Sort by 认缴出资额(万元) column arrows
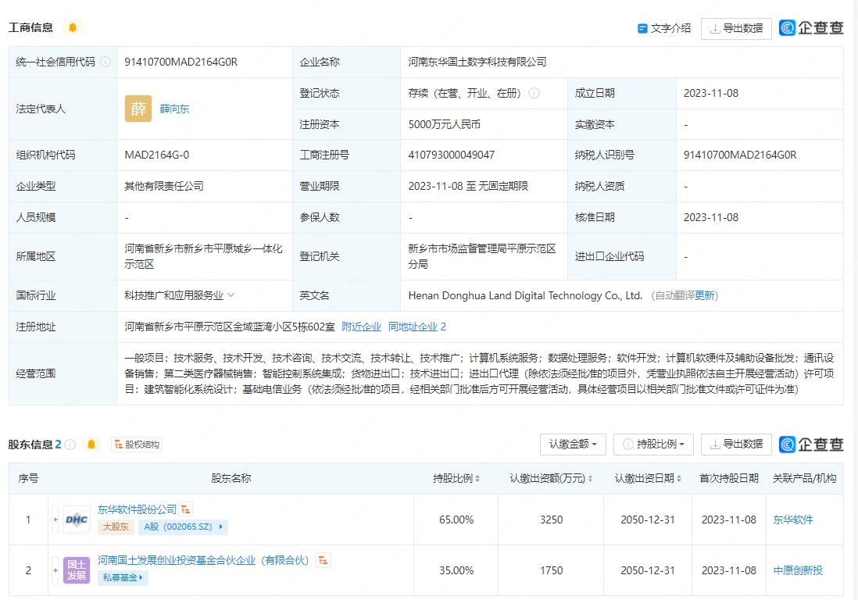This screenshot has height=600, width=858. click(x=590, y=479)
